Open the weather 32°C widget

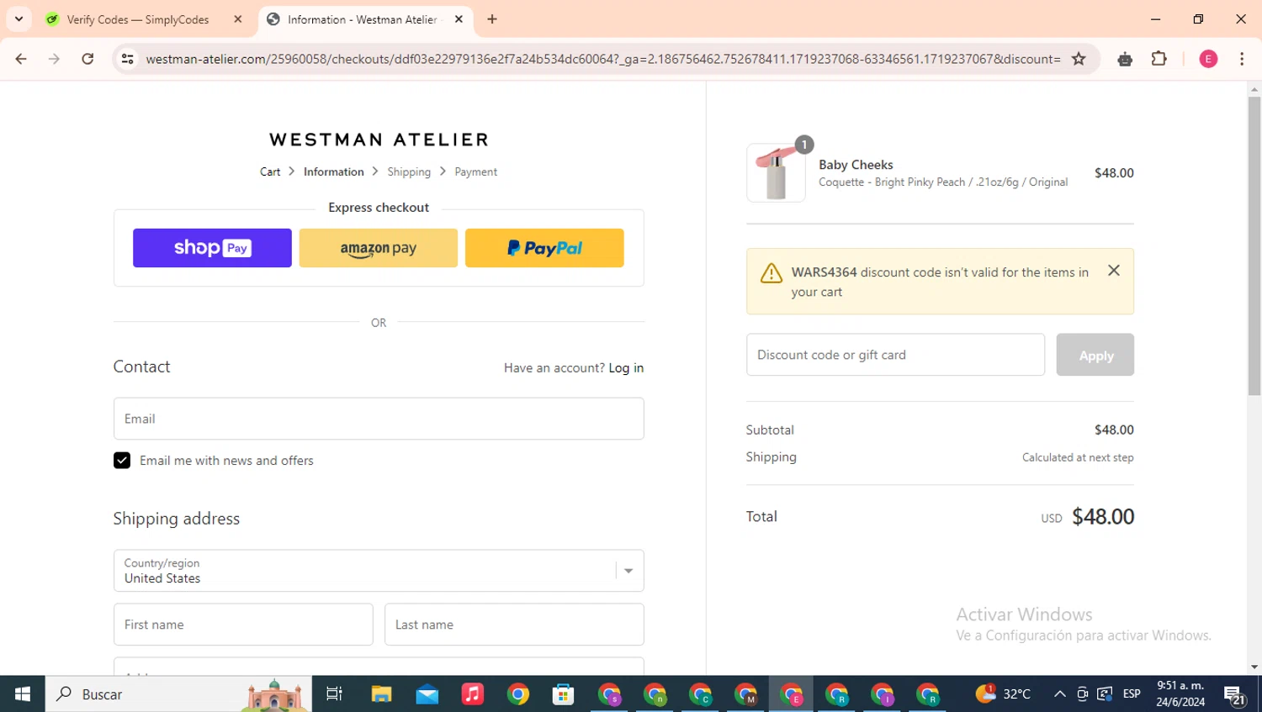(1003, 694)
